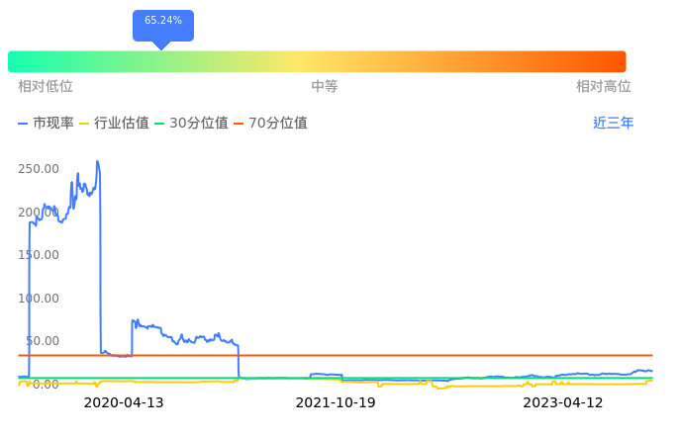Open the 近三年 time range selector
679x437 pixels.
[613, 124]
